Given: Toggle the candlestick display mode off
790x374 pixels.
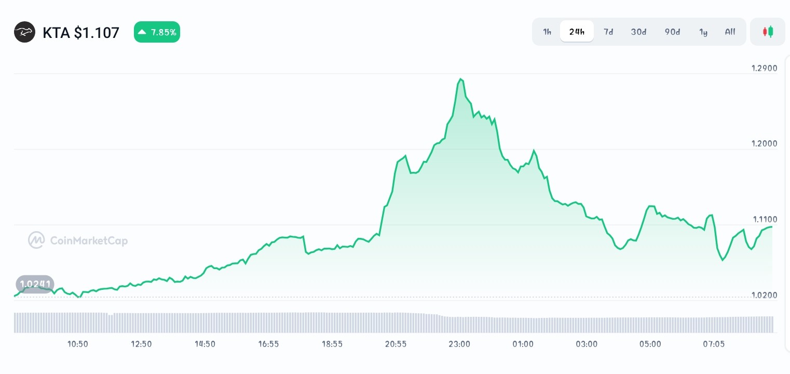Looking at the screenshot, I should tap(768, 32).
